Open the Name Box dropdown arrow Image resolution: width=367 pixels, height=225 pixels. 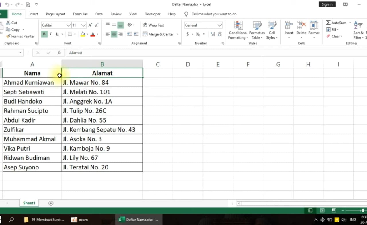pyautogui.click(x=20, y=53)
